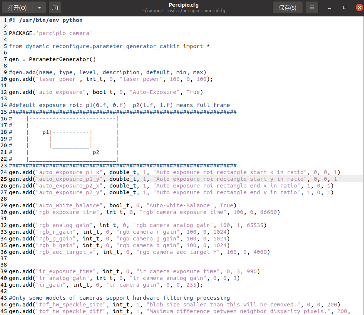Image resolution: width=364 pixels, height=315 pixels.
Task: Click on 'ParameterGenerator()' text
Action: 62,59
